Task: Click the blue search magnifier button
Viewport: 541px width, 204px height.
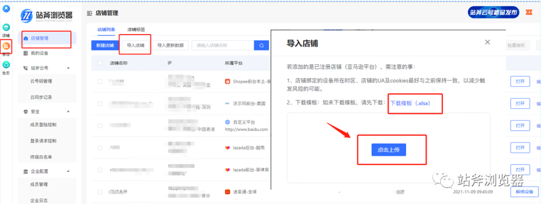Action: [261, 45]
